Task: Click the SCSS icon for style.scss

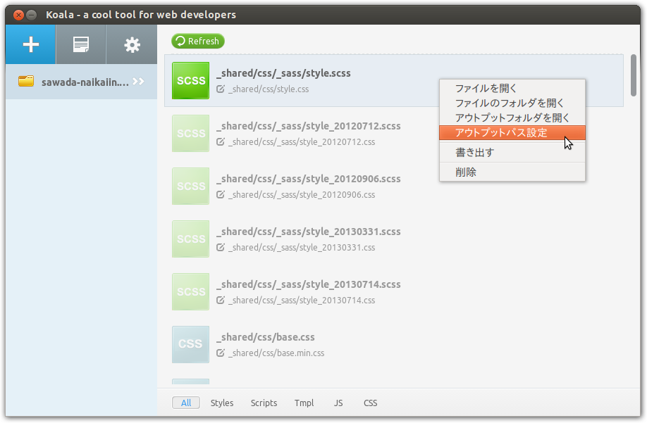Action: [190, 80]
